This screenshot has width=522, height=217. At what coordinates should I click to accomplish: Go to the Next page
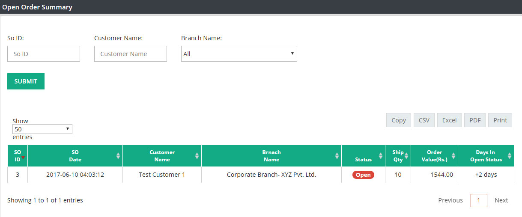501,200
